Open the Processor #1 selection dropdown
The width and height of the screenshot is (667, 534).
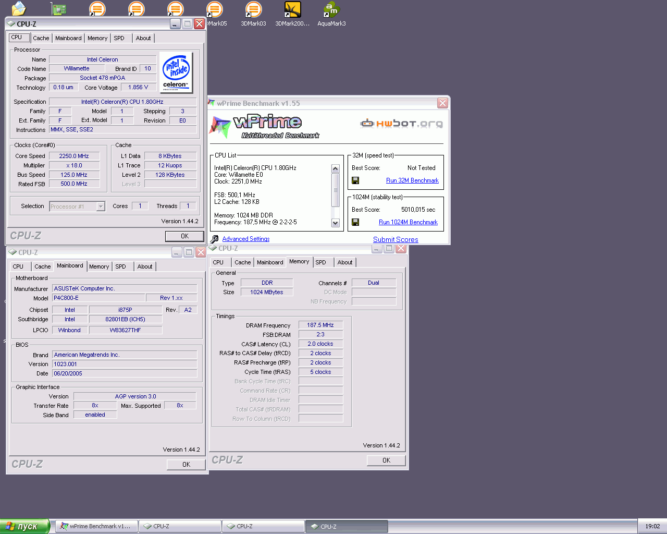77,207
